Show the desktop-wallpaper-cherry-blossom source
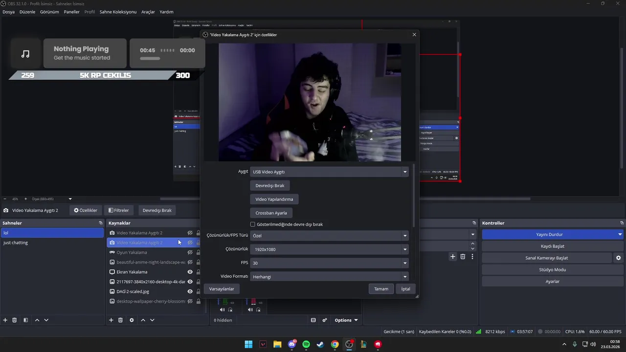Screen dimensions: 626x352 click(x=190, y=301)
